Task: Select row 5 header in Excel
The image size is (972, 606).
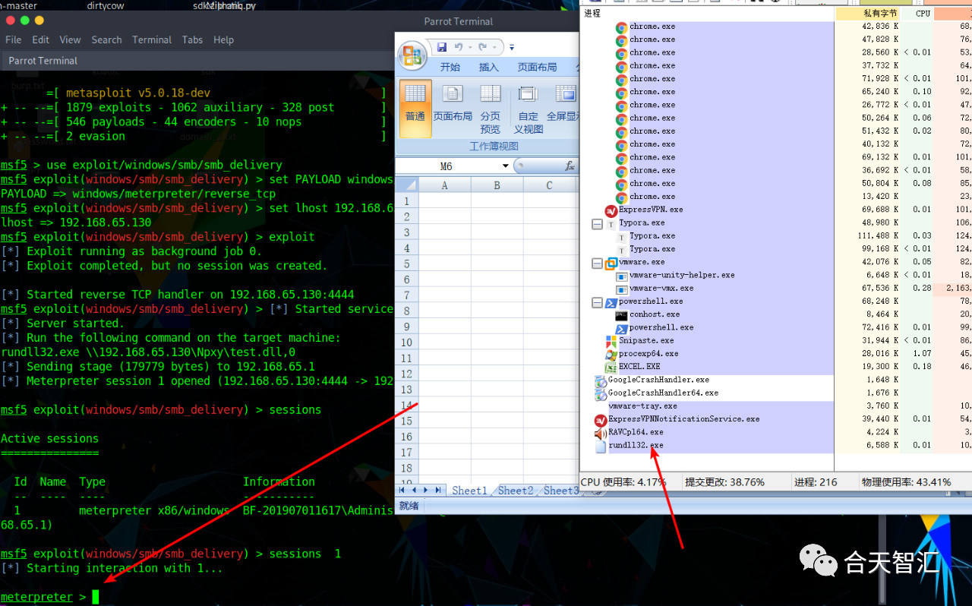Action: tap(407, 264)
